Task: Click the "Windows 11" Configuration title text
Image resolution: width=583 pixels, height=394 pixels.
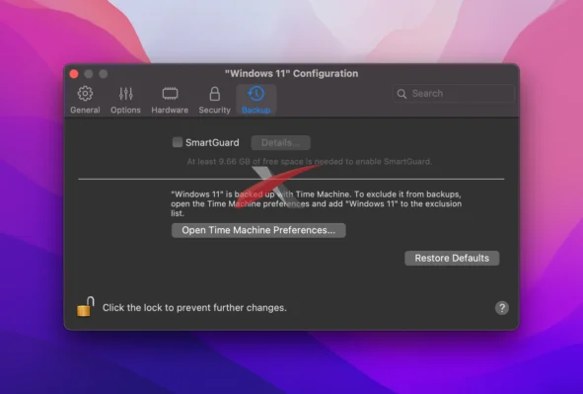Action: point(292,74)
